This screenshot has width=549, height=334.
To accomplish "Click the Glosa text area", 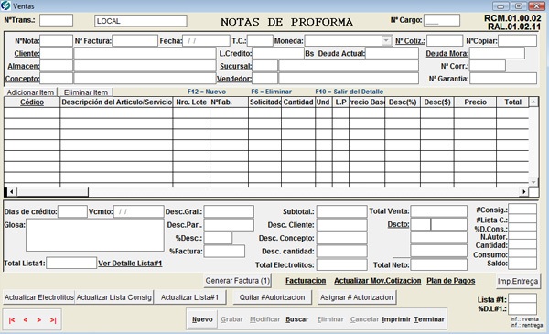I will point(95,235).
